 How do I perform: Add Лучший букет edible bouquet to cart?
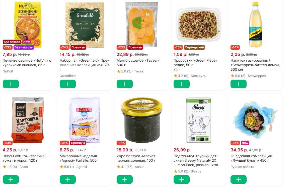239,179
